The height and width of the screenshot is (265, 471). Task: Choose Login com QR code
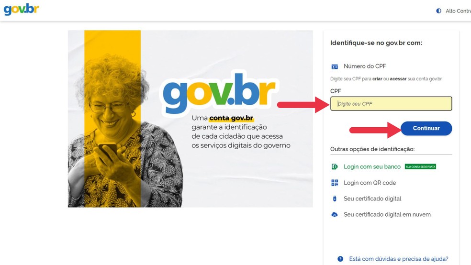370,183
